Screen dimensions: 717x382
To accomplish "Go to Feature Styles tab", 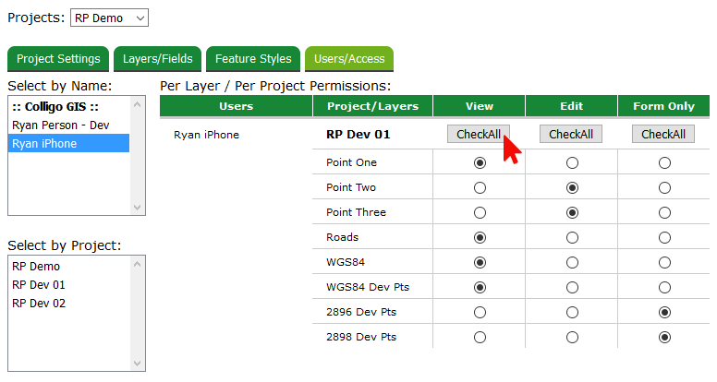I will click(x=253, y=59).
